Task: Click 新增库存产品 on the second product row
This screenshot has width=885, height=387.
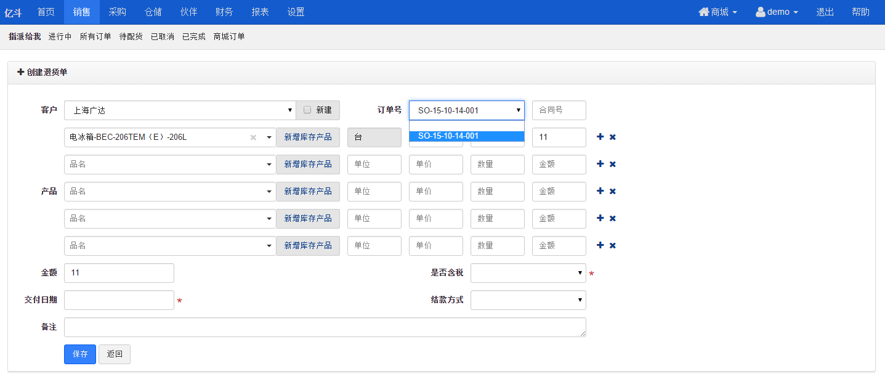Action: point(307,165)
